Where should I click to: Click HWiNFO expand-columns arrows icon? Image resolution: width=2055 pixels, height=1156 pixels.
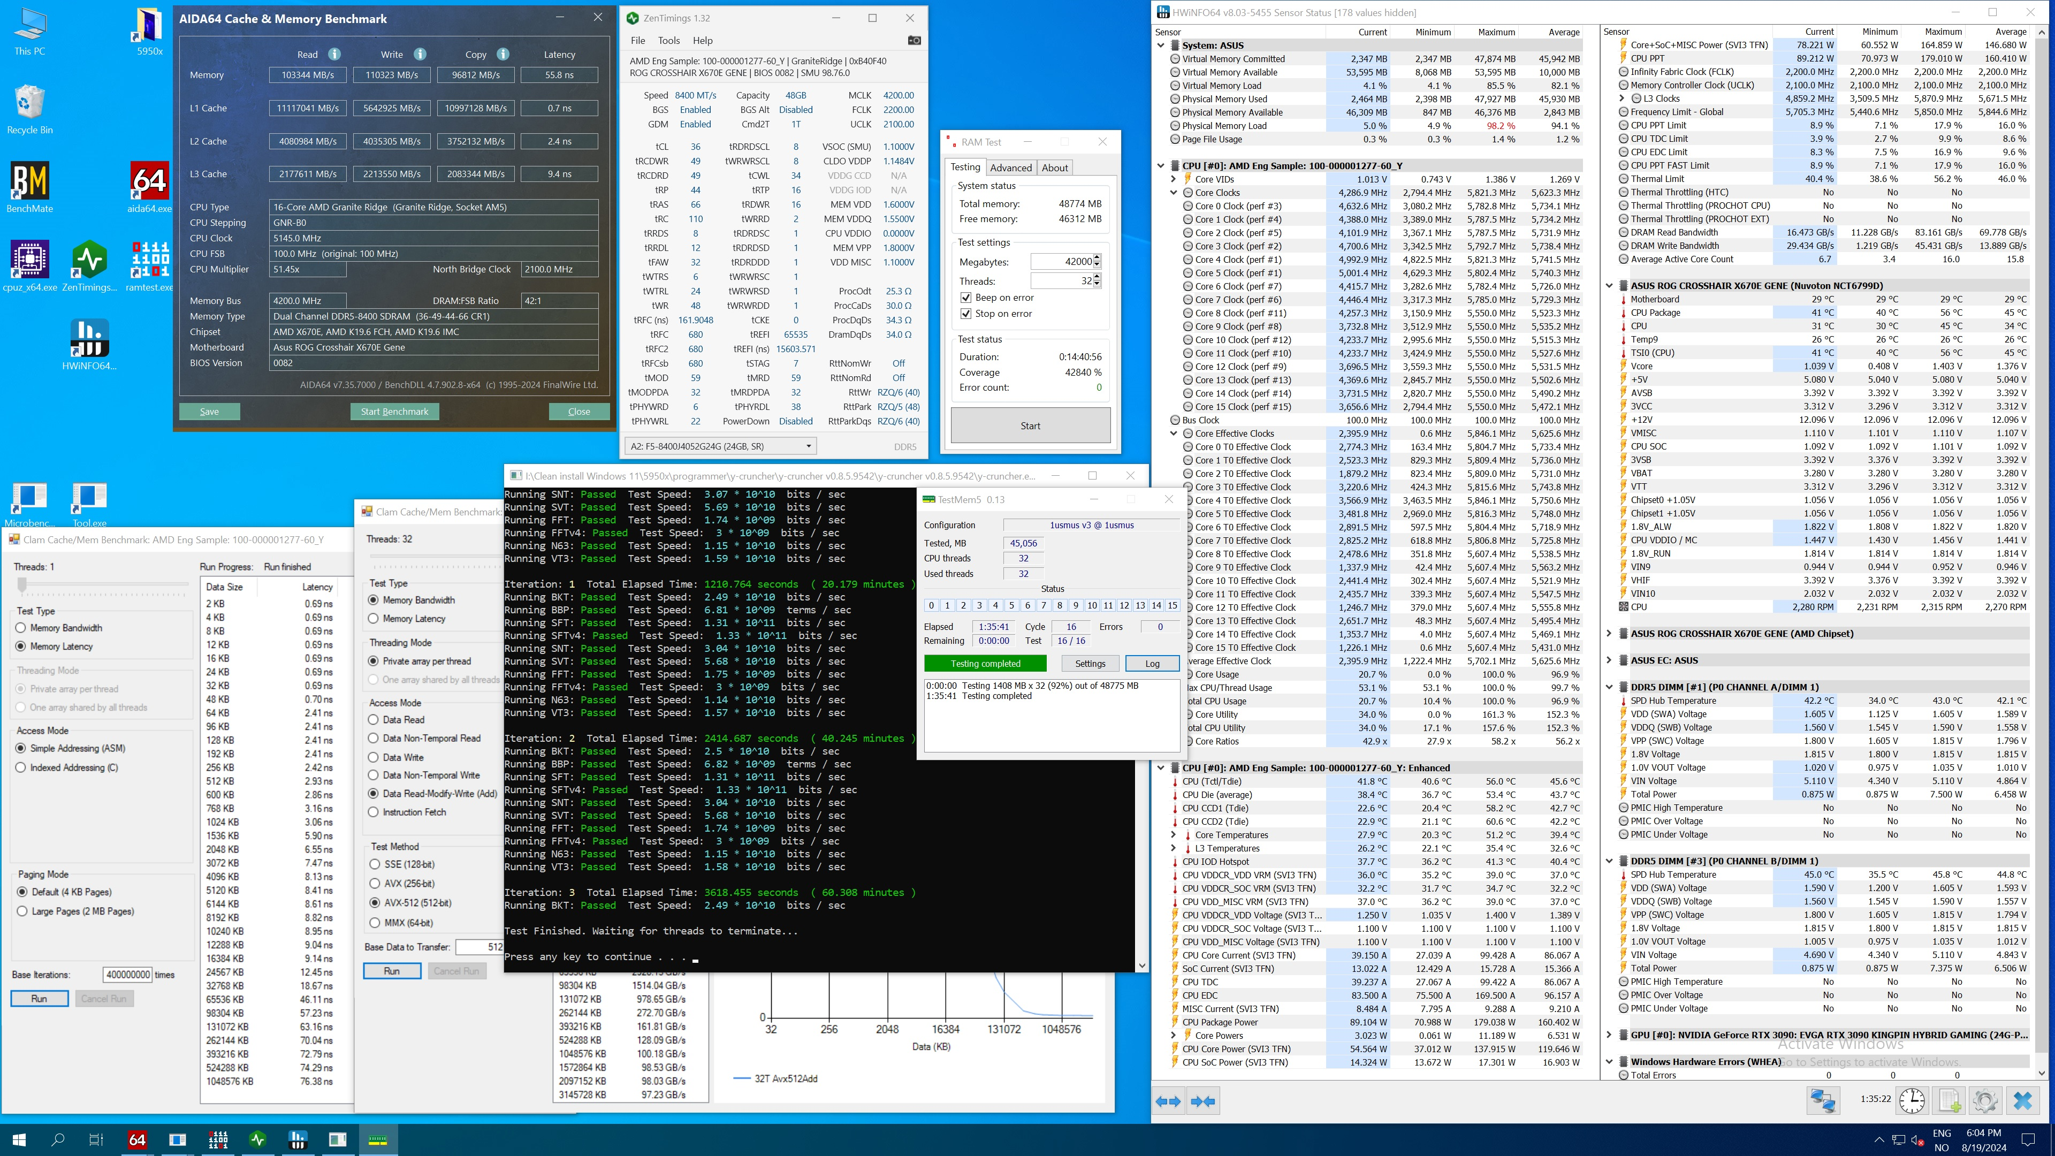1168,1101
